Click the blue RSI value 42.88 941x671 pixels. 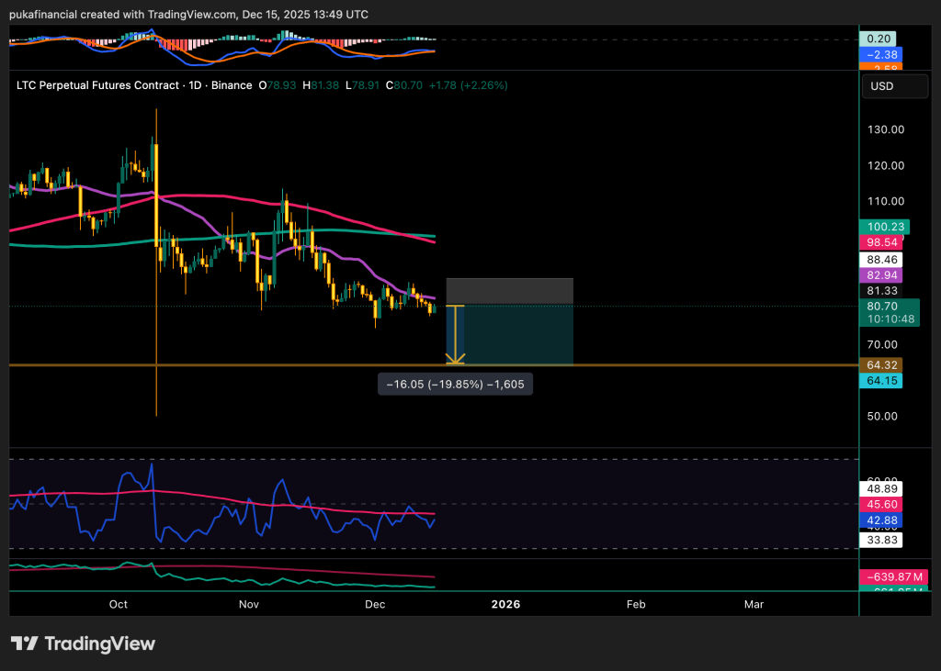pyautogui.click(x=879, y=520)
